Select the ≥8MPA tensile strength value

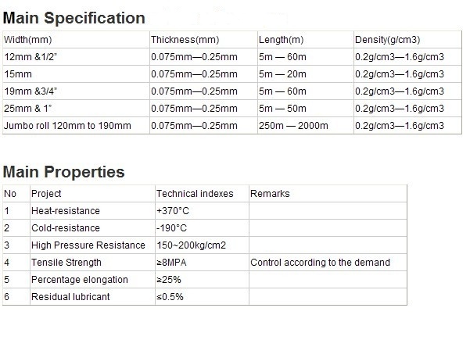pyautogui.click(x=172, y=263)
